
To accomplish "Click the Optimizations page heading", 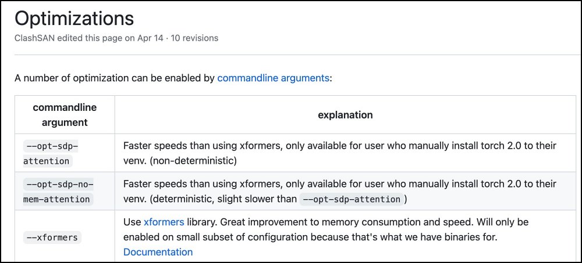I will tap(74, 18).
